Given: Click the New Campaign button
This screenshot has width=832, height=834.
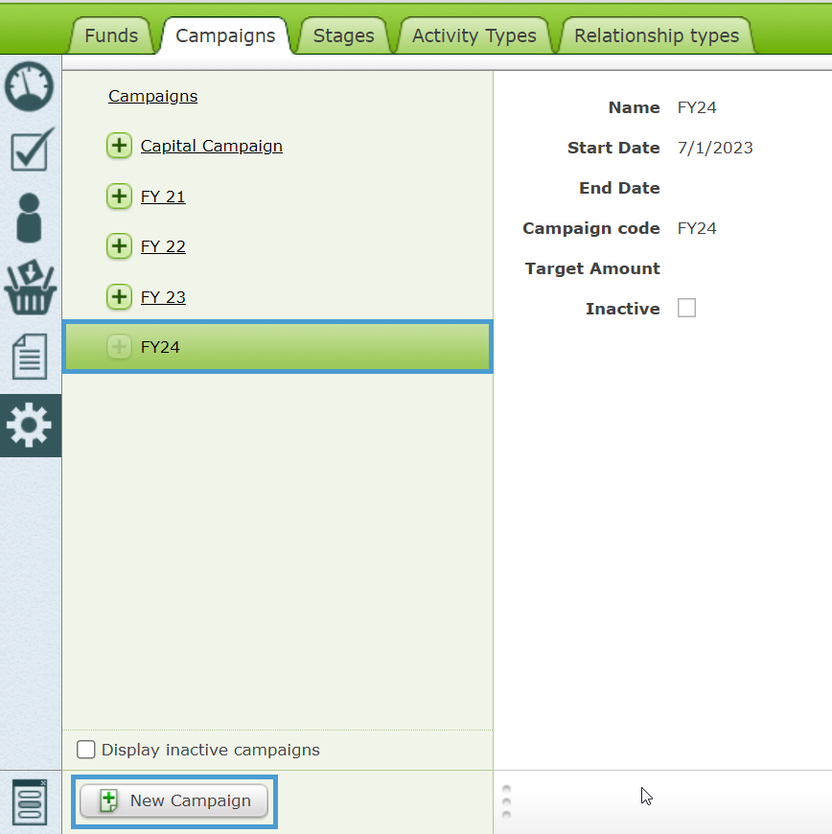Looking at the screenshot, I should 173,800.
